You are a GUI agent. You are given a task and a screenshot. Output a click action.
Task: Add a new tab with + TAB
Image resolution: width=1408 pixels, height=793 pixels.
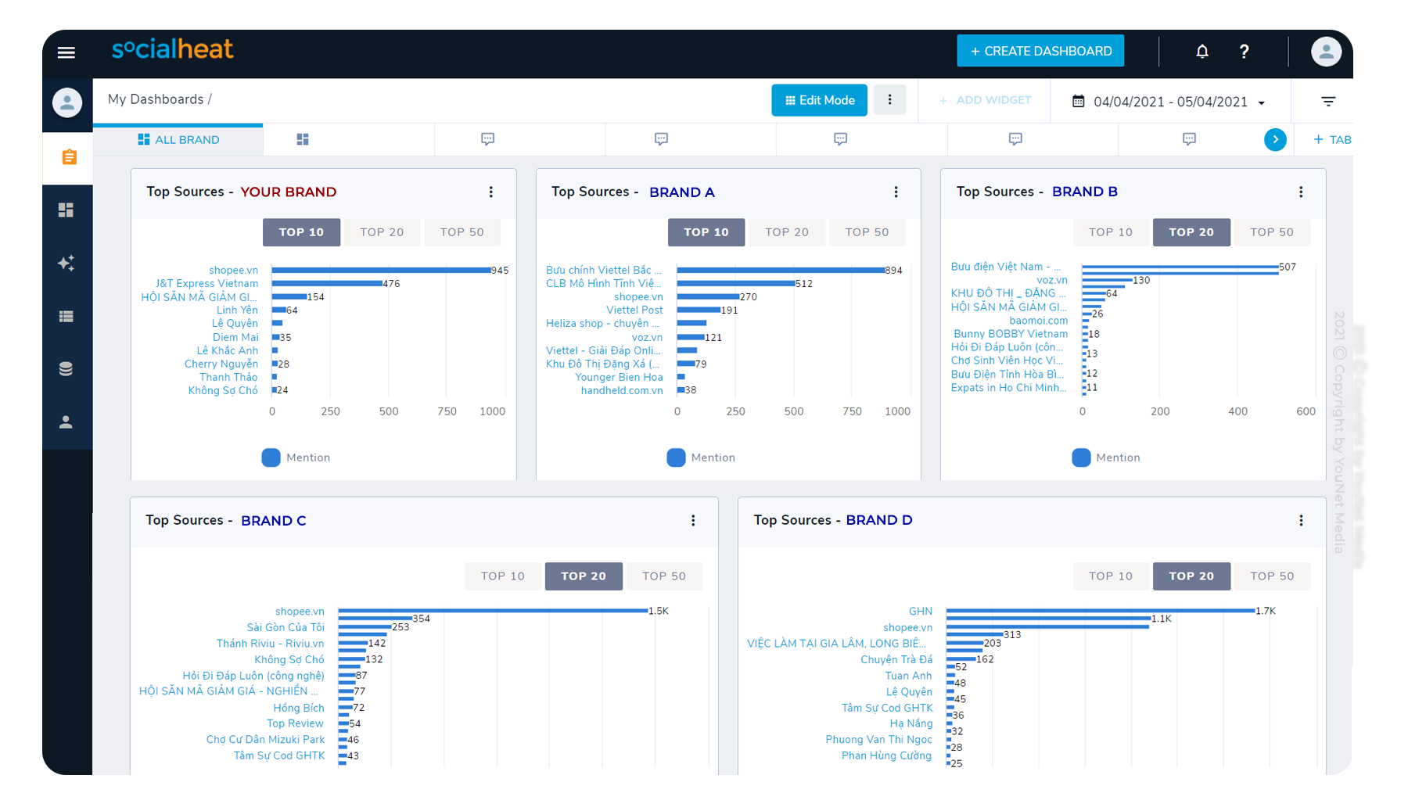1332,140
